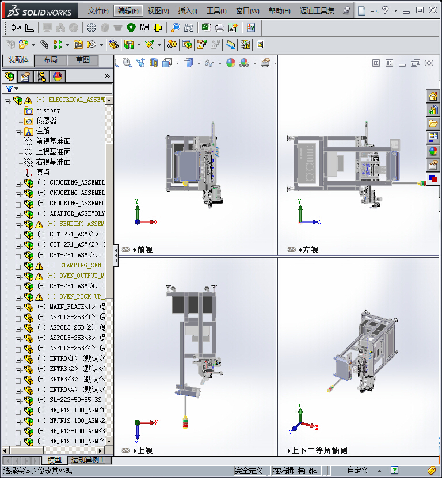Open Design Library task pane tab
This screenshot has width=442, height=478.
pos(433,110)
